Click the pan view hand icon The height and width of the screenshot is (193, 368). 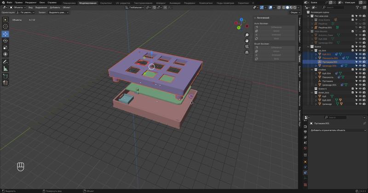click(x=247, y=41)
